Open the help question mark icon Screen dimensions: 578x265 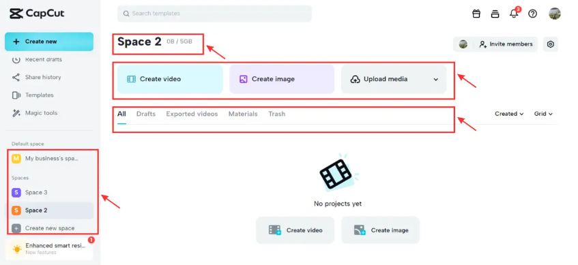533,14
